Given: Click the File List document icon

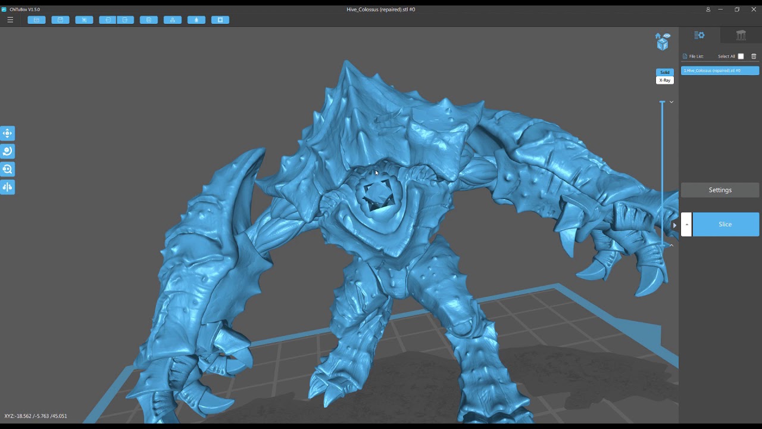Looking at the screenshot, I should 685,57.
